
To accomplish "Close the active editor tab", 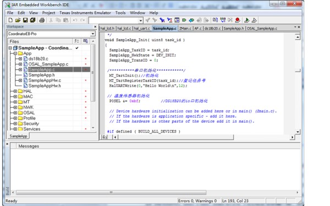I will click(299, 27).
